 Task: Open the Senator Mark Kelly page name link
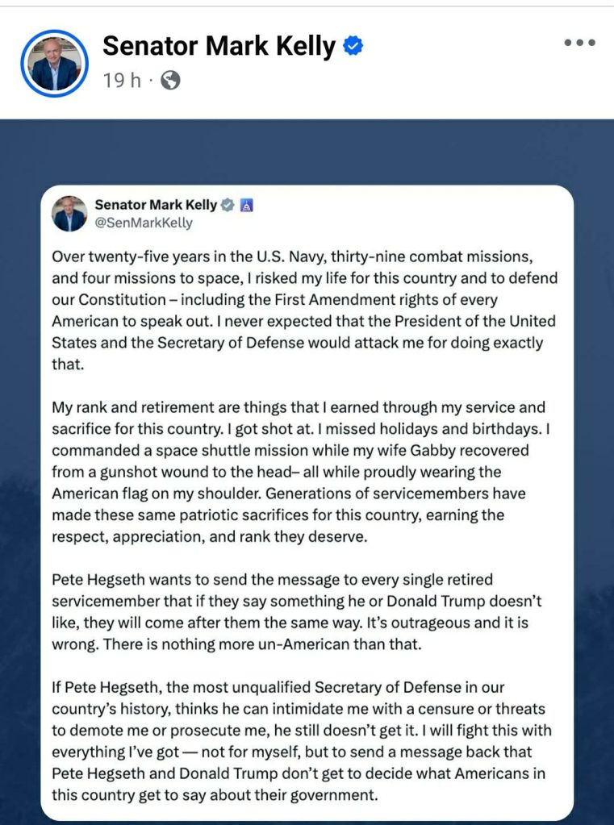click(218, 47)
